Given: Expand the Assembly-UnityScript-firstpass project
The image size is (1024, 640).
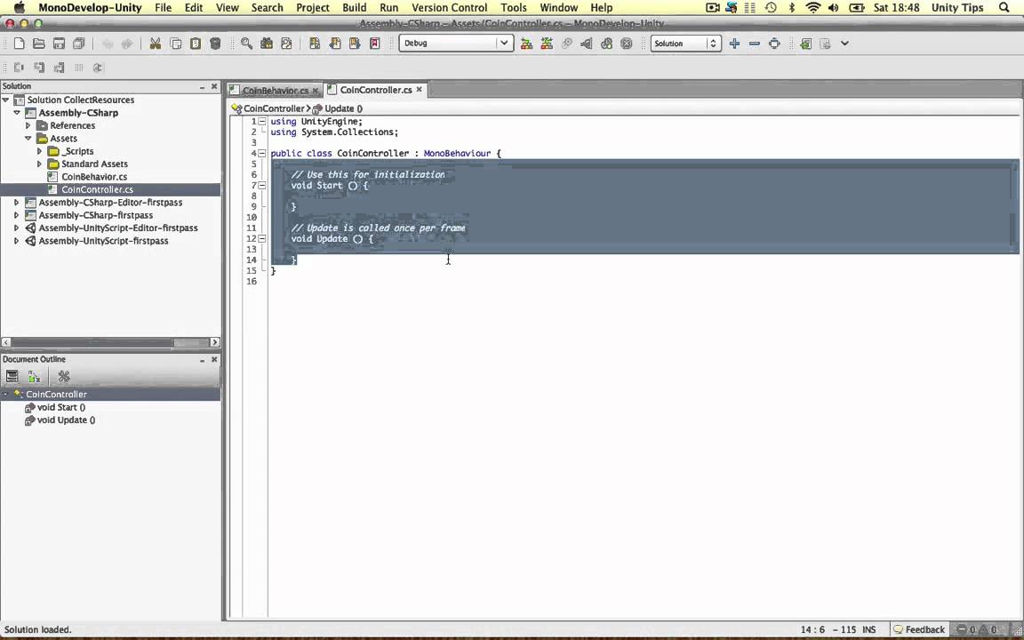Looking at the screenshot, I should 16,241.
